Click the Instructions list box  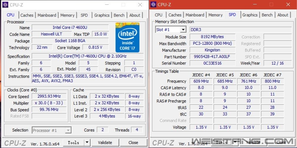pyautogui.click(x=88, y=78)
